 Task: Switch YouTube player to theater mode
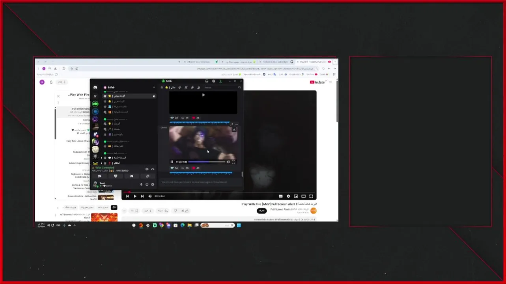[304, 196]
